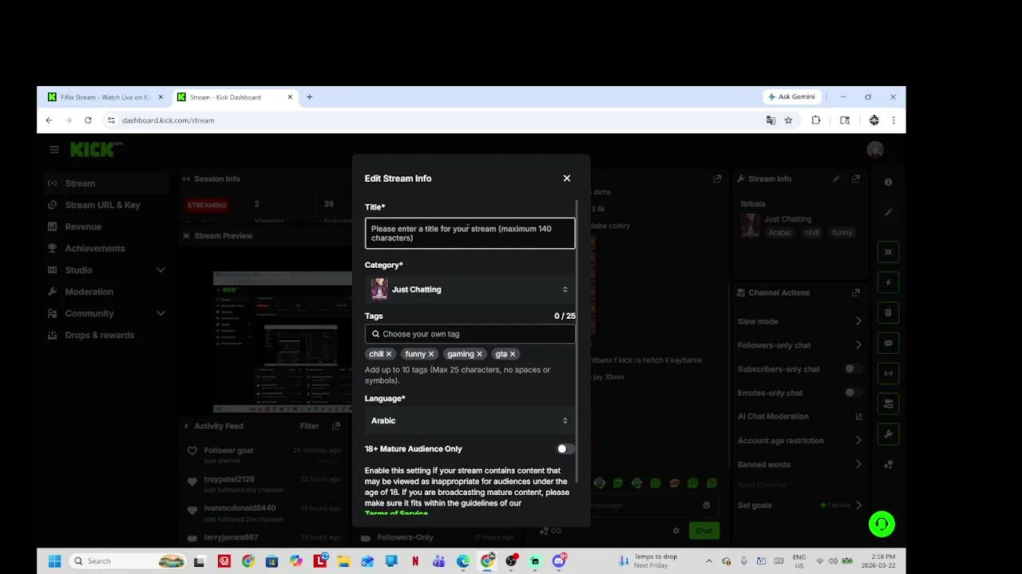Open Discord from the taskbar
Image resolution: width=1022 pixels, height=574 pixels.
tap(559, 561)
